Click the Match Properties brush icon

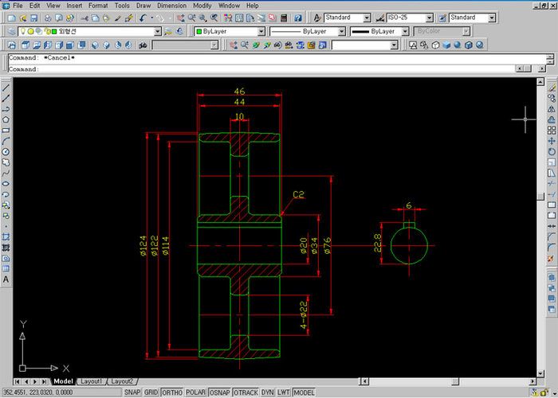[118, 18]
